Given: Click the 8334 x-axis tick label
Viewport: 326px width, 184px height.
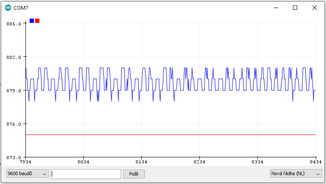Looking at the screenshot, I should pyautogui.click(x=257, y=162).
